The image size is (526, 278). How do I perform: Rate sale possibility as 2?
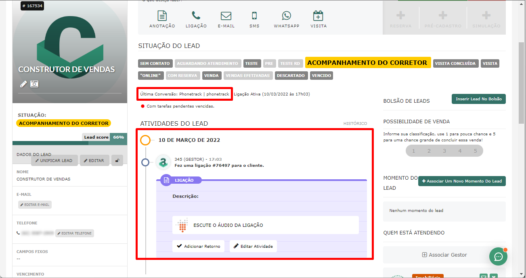coord(429,151)
